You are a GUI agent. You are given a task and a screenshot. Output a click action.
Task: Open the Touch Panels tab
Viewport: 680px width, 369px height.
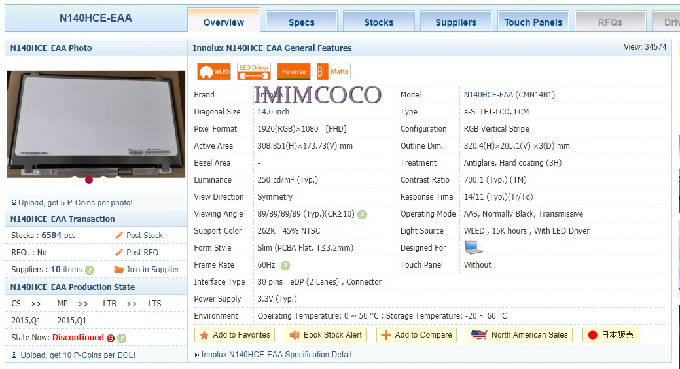point(533,22)
